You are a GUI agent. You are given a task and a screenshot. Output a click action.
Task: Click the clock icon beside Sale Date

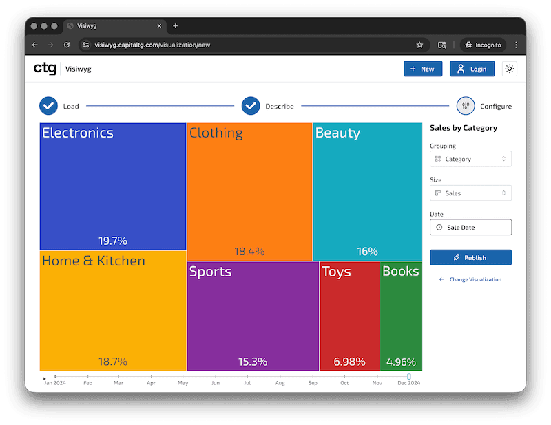[x=439, y=228]
